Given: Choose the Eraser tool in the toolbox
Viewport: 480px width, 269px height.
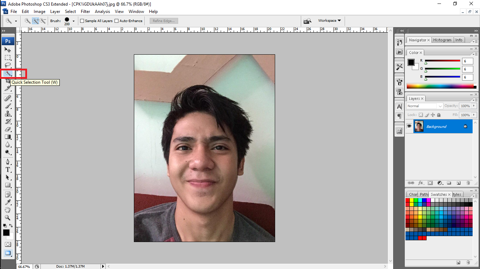Looking at the screenshot, I should [8, 129].
